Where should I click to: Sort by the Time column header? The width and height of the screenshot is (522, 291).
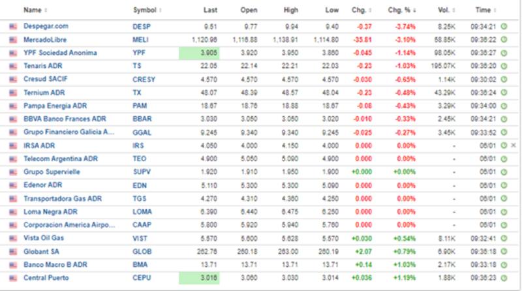coord(485,10)
